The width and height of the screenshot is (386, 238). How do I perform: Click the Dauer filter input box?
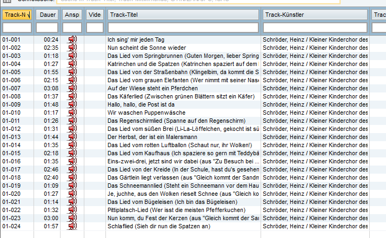point(47,27)
